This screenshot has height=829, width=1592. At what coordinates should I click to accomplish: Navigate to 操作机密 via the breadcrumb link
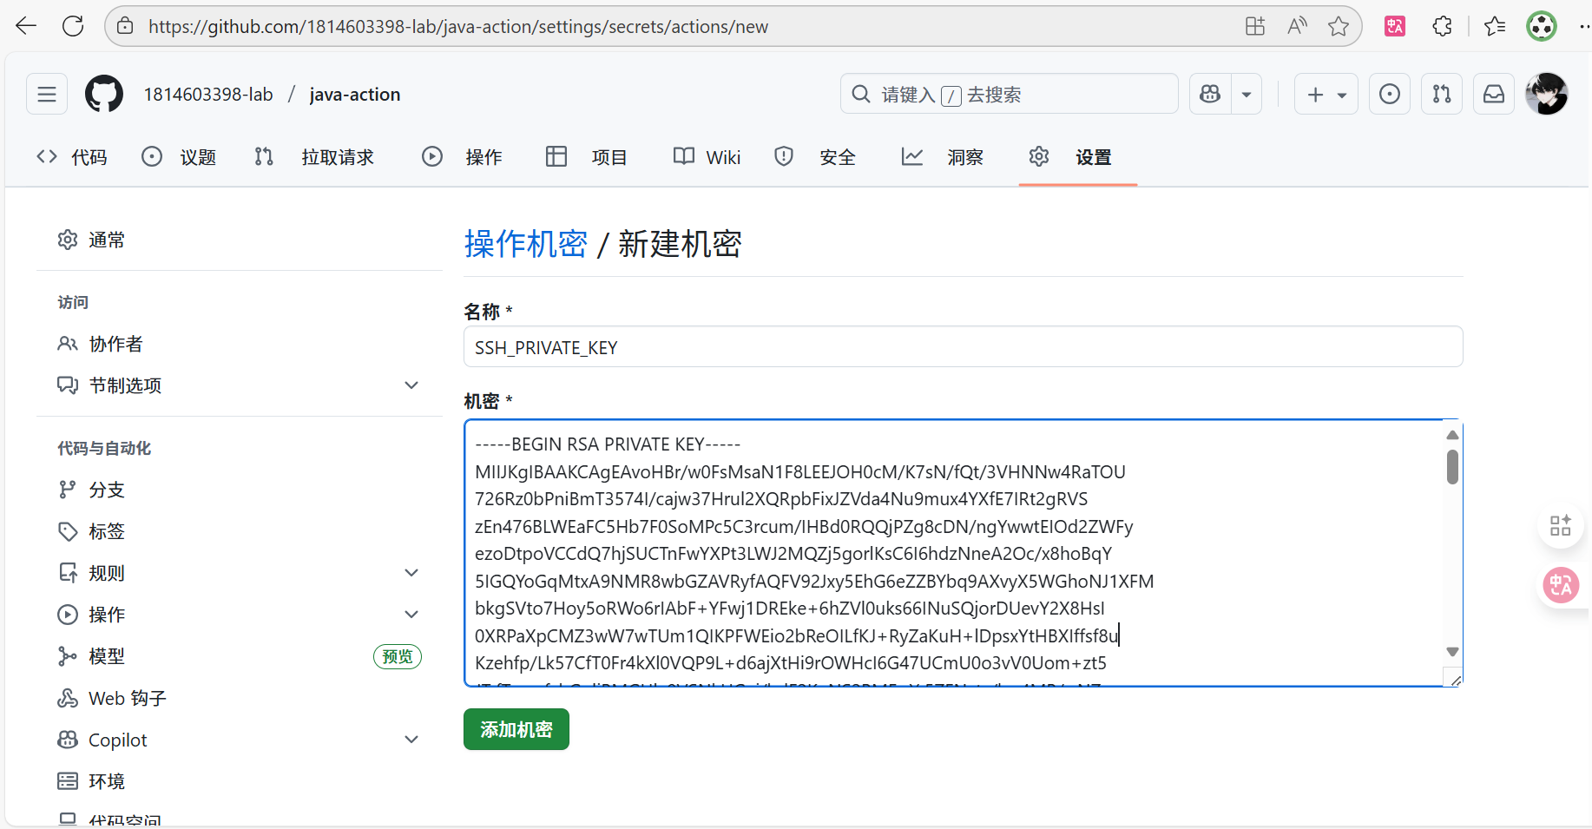[x=526, y=244]
